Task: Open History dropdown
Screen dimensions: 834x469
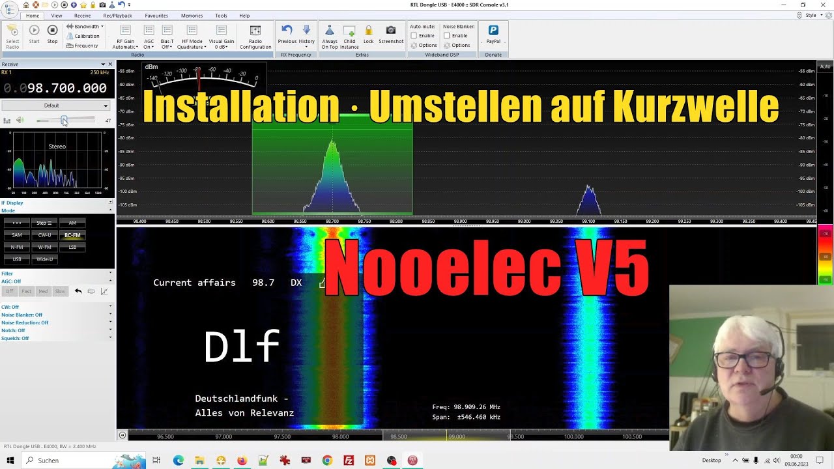Action: (306, 35)
